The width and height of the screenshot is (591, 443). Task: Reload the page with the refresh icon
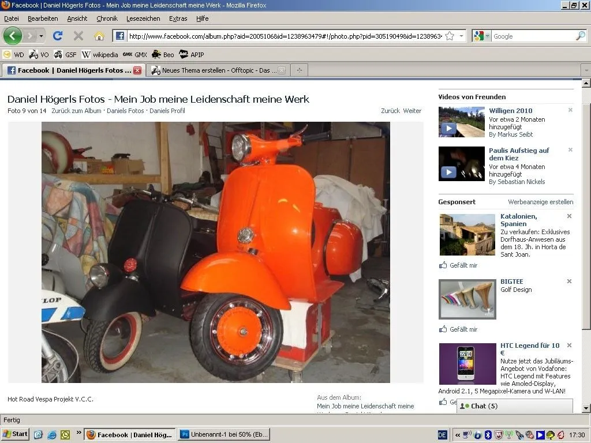click(57, 36)
